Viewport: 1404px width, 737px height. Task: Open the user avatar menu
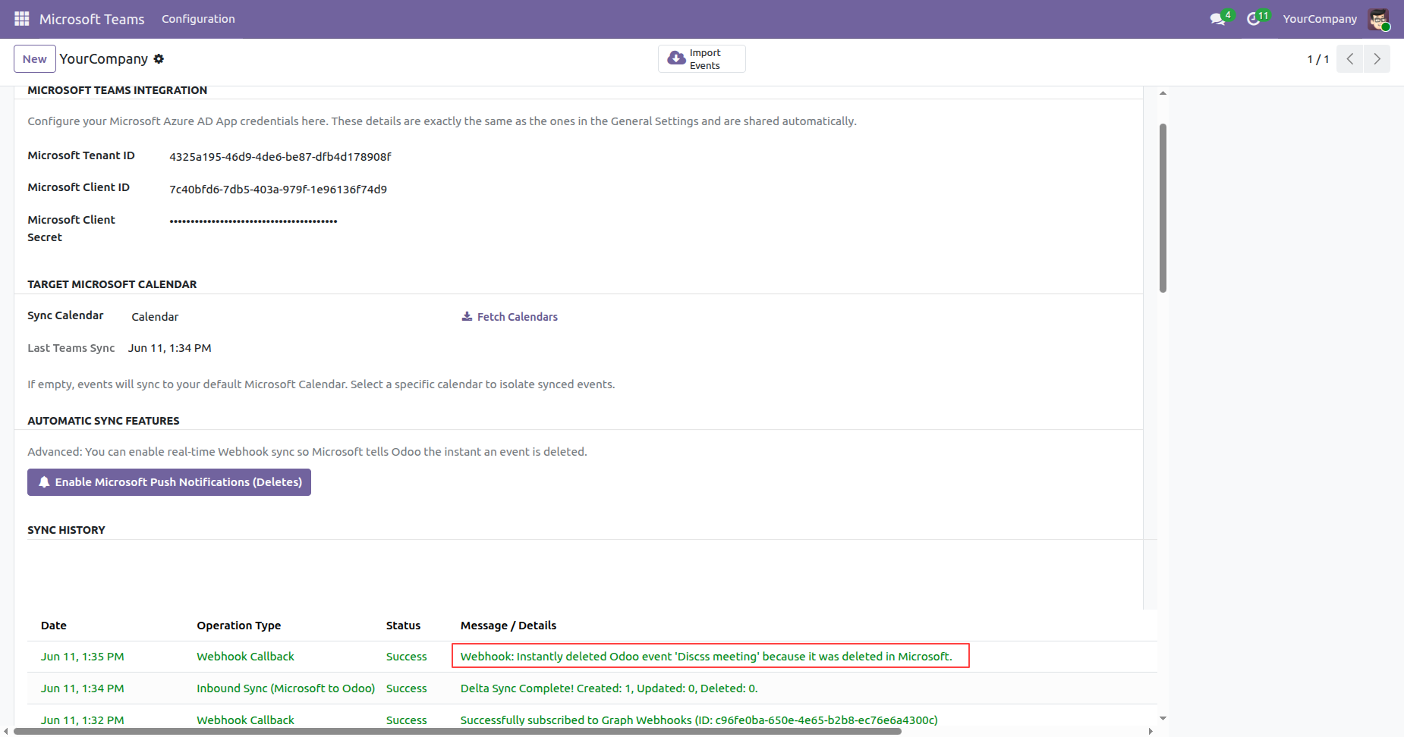pyautogui.click(x=1378, y=19)
